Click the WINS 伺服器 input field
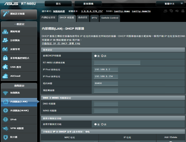The height and width of the screenshot is (142, 186). (x=106, y=111)
